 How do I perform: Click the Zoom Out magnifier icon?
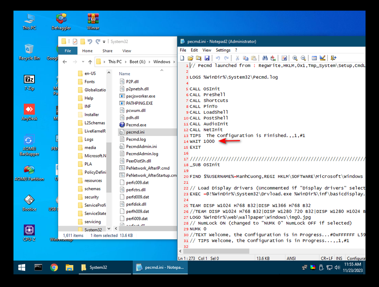[303, 58]
